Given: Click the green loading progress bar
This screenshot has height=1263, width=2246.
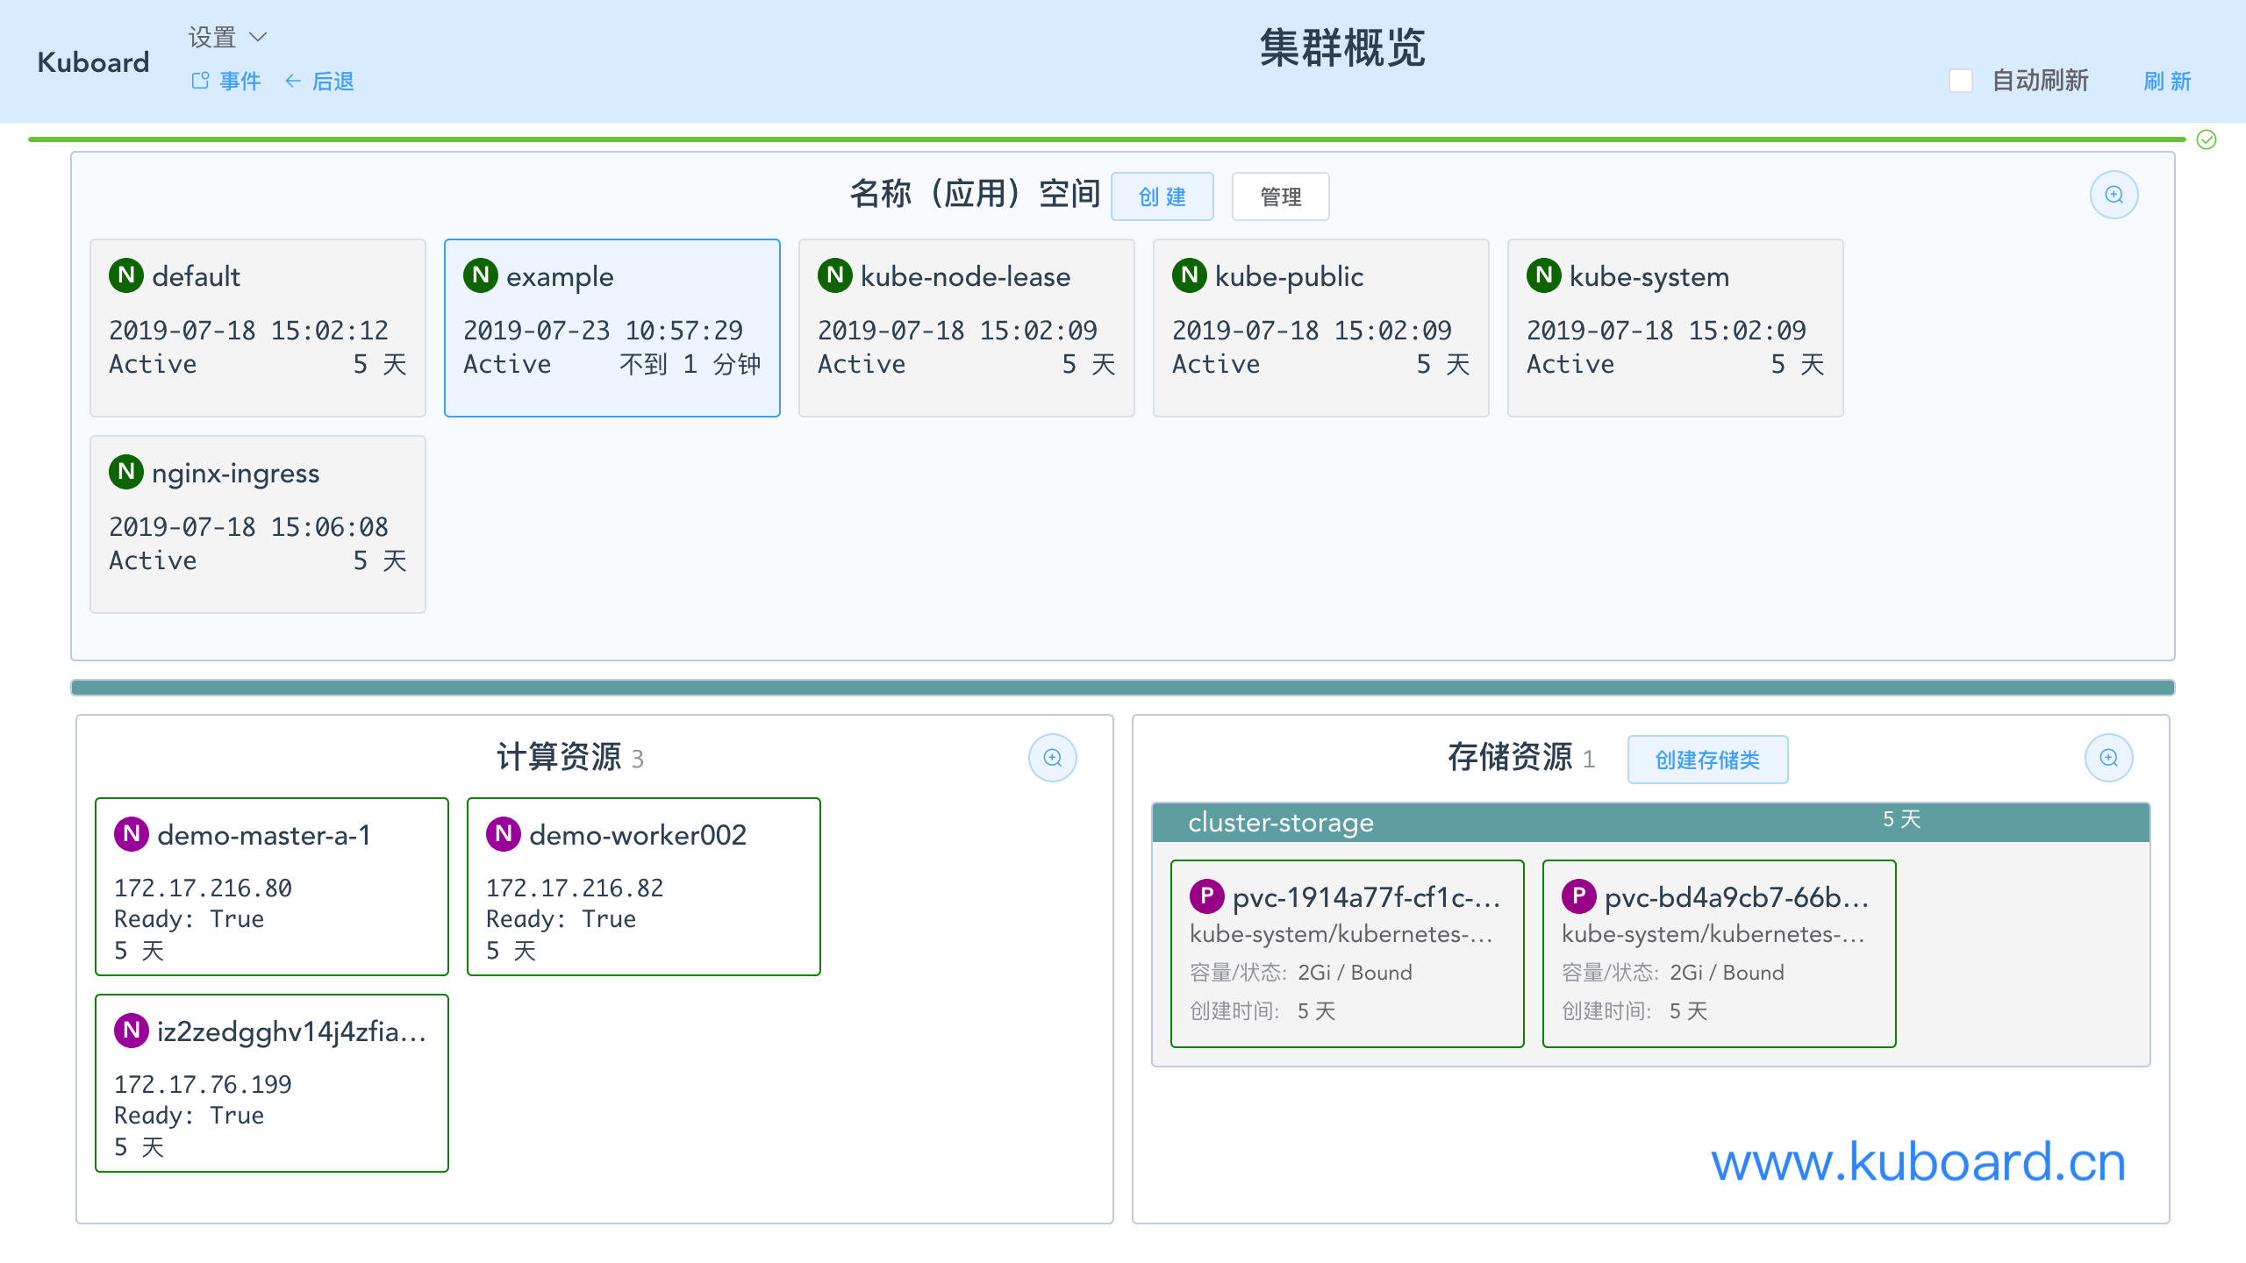Looking at the screenshot, I should pyautogui.click(x=1107, y=139).
